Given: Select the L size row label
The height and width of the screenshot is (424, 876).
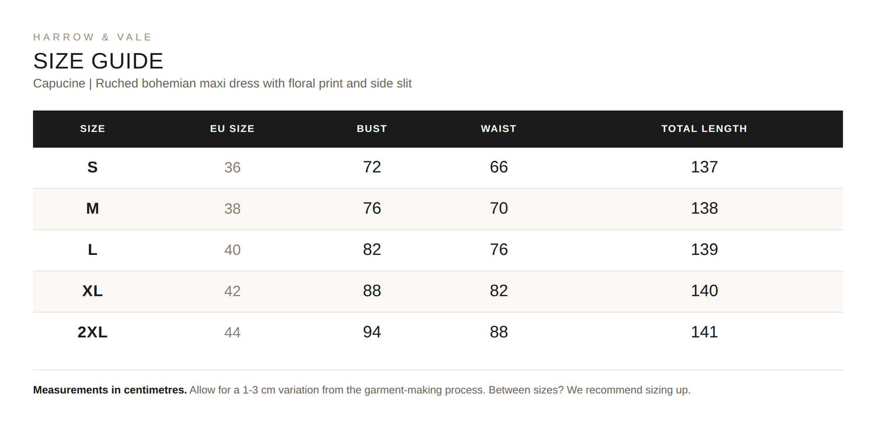Looking at the screenshot, I should pos(92,250).
